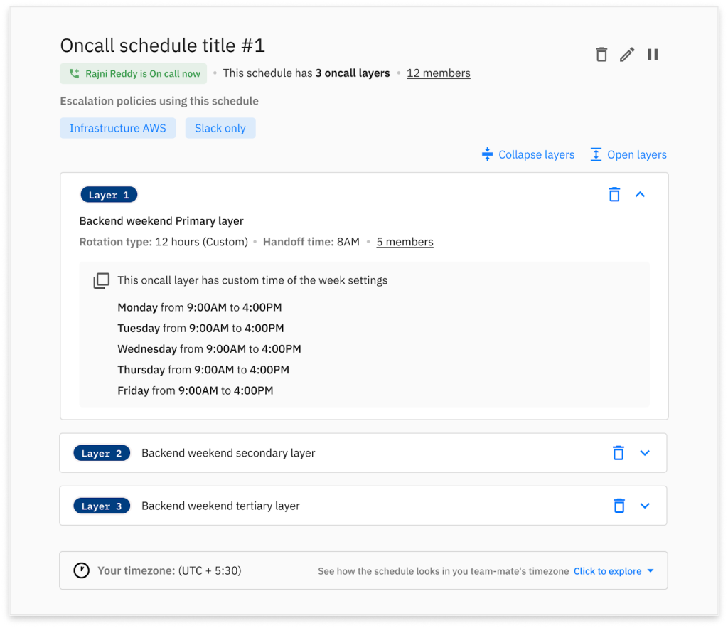Image resolution: width=728 pixels, height=628 pixels.
Task: Delete Layer 2 with its trash icon
Action: (x=619, y=453)
